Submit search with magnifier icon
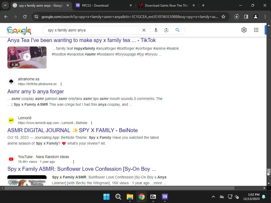Viewport: 271px width, 203px height. (177, 30)
